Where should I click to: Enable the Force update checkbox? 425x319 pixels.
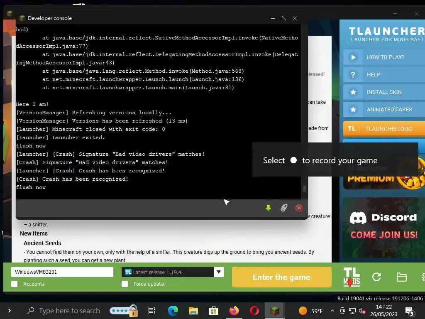(125, 284)
